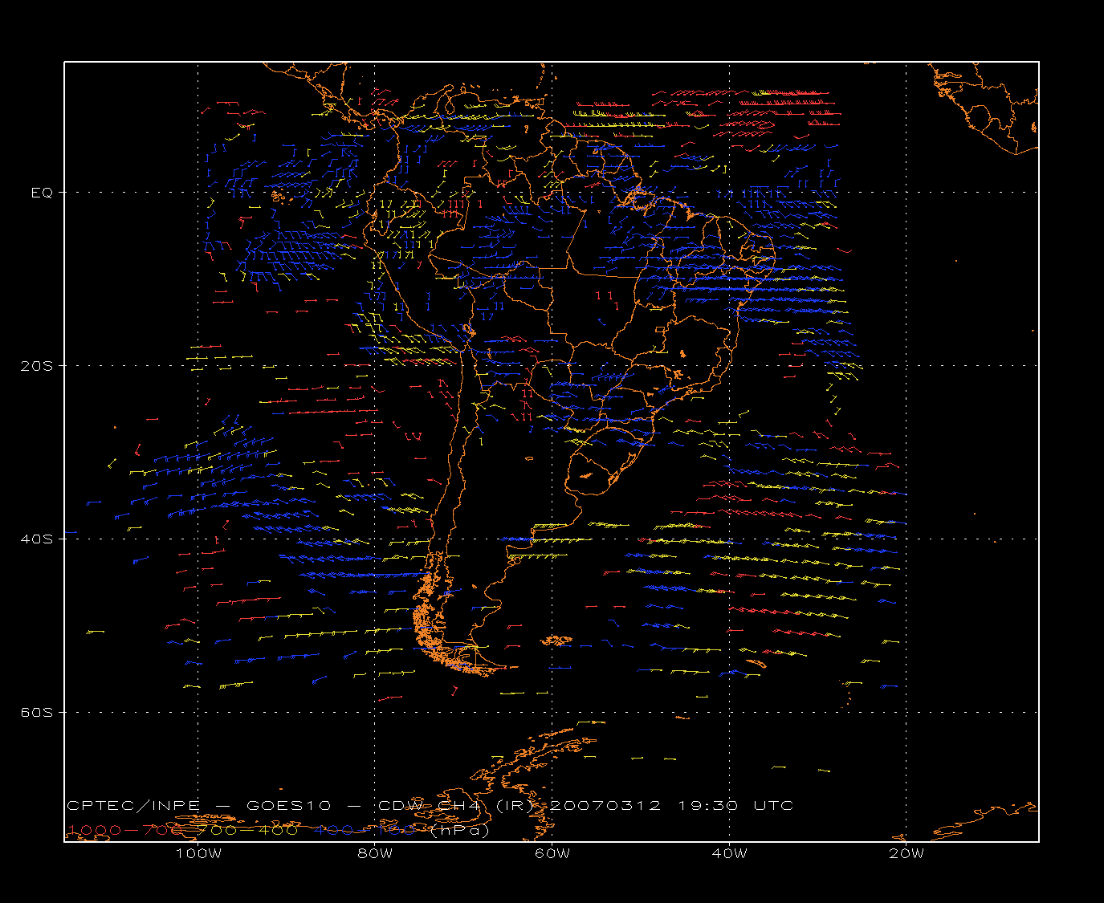Click the '20W' longitude label
This screenshot has width=1104, height=903.
[x=906, y=853]
